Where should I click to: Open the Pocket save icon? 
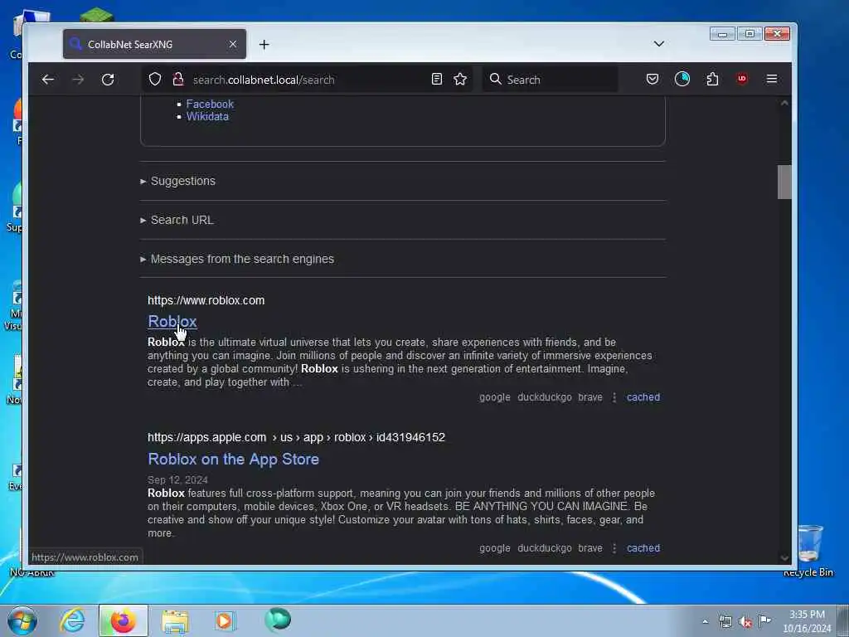pos(653,79)
